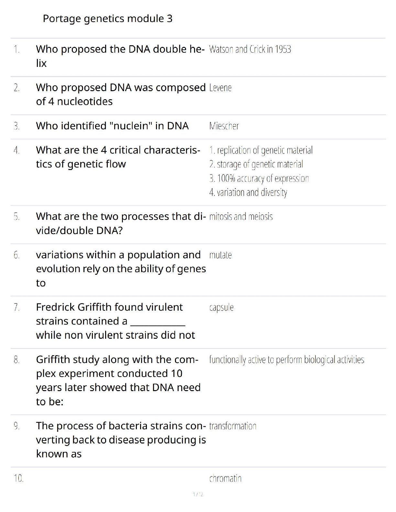
Task: Select the question about identifying "nuclein"
Action: (112, 126)
